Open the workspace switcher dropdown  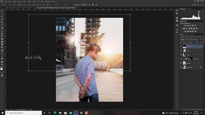198,5
